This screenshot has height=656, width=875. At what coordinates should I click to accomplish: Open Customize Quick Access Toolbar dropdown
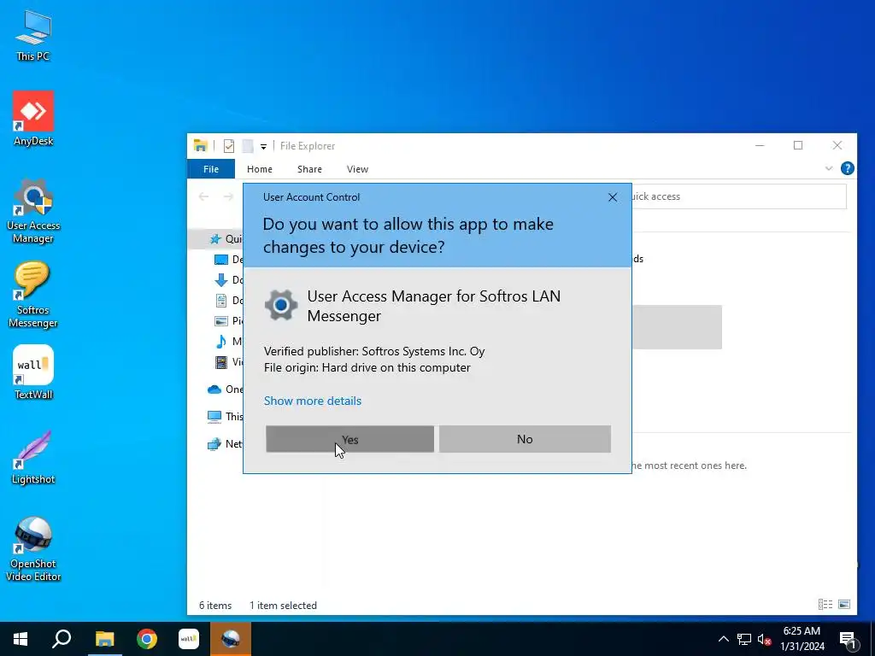(x=263, y=147)
